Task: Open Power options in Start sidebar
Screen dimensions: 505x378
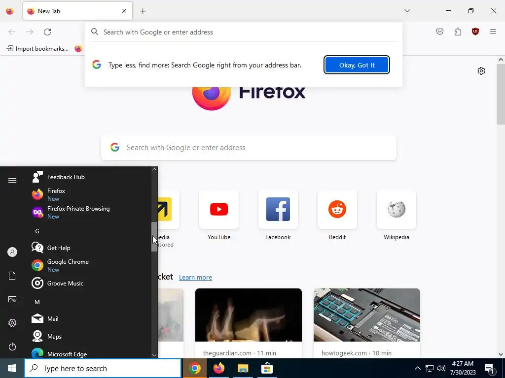Action: tap(12, 346)
